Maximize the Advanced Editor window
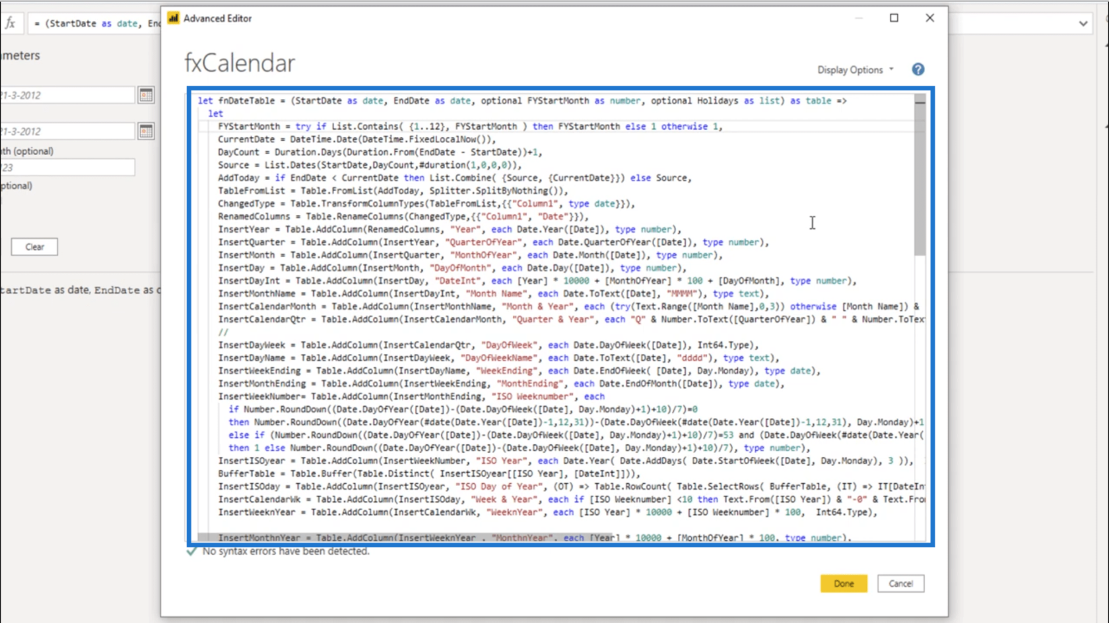 point(894,18)
